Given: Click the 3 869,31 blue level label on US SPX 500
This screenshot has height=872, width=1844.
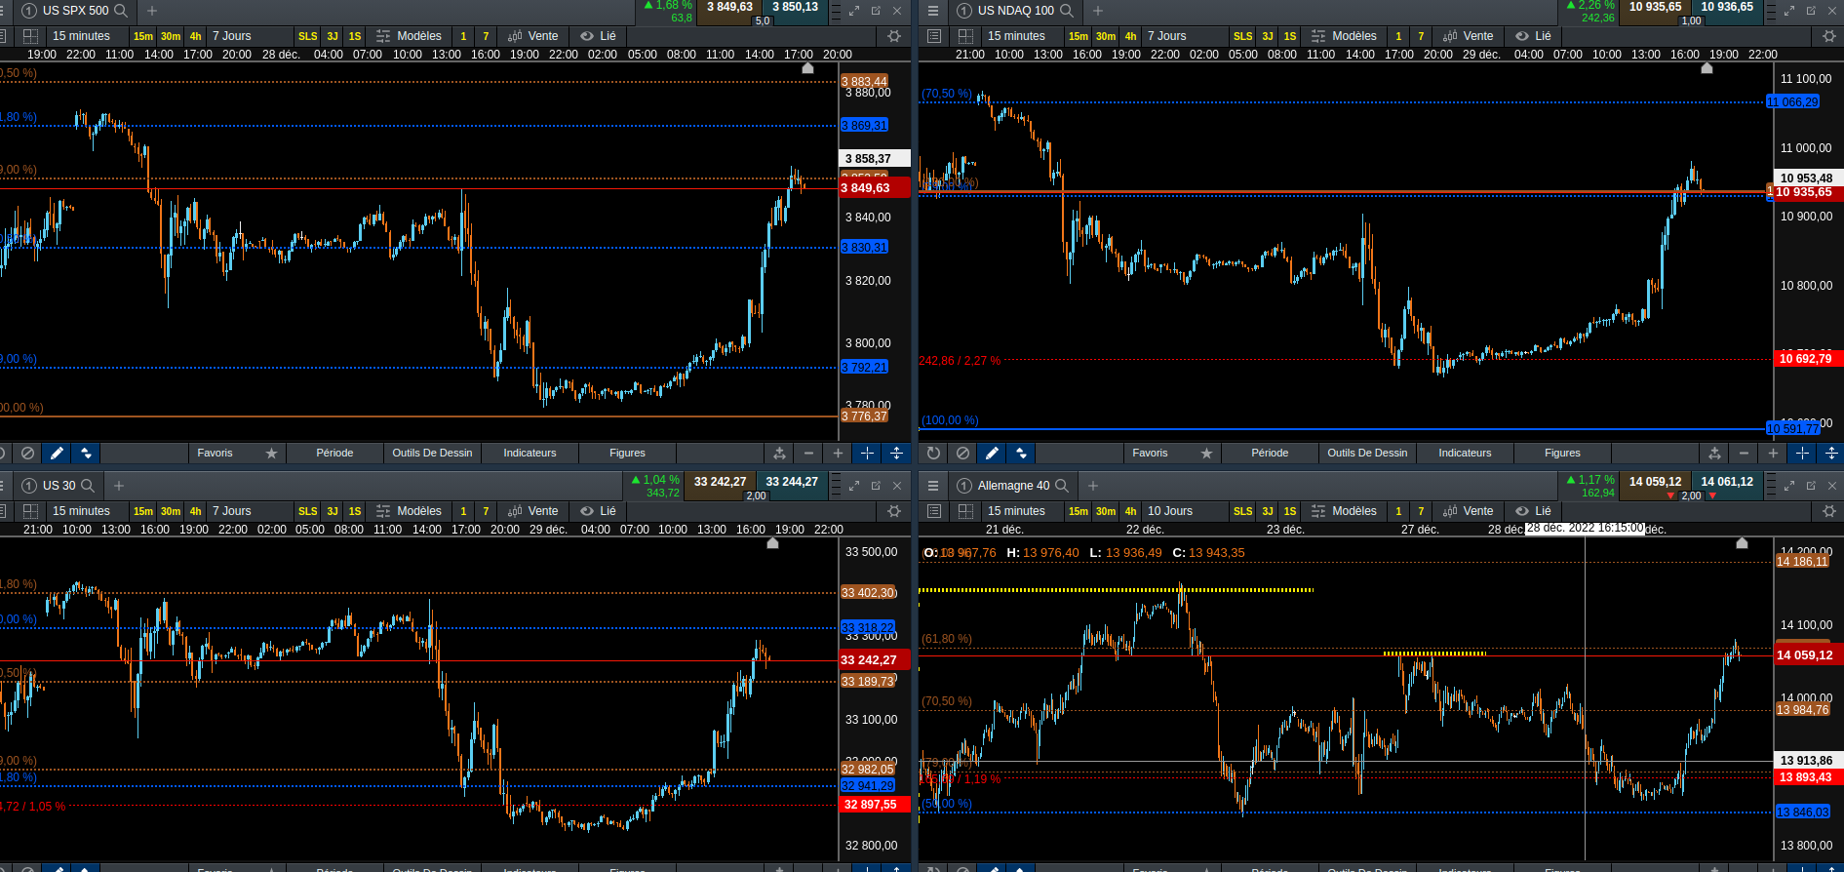Looking at the screenshot, I should pyautogui.click(x=865, y=126).
